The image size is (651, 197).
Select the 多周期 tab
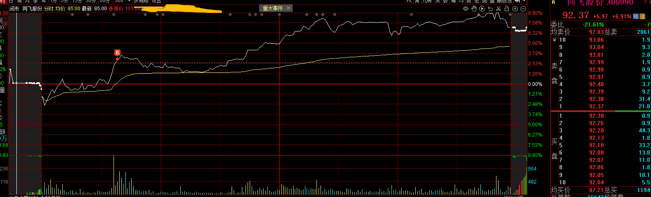141,2
